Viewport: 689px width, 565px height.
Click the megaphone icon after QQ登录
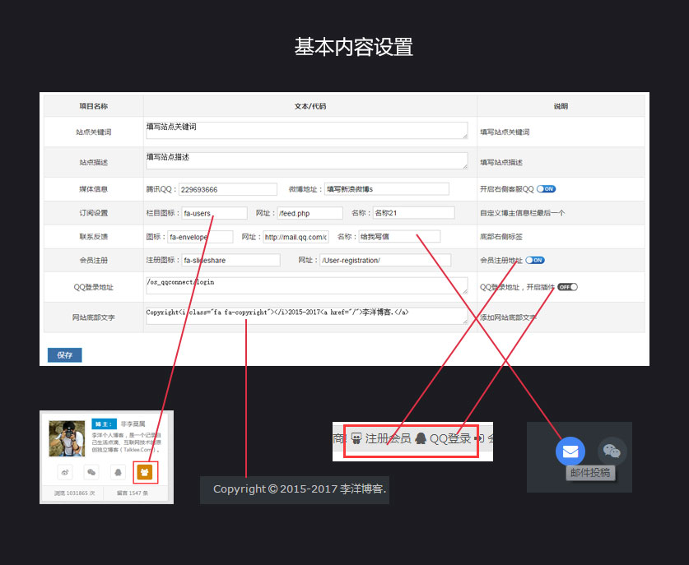(482, 437)
